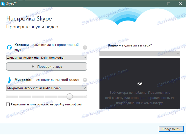
Task: Click the blue microphone icon
Action: [9, 80]
